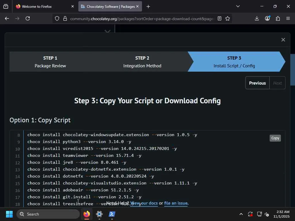Image resolution: width=295 pixels, height=221 pixels.
Task: Collapse chevron above the dialog
Action: tap(107, 31)
